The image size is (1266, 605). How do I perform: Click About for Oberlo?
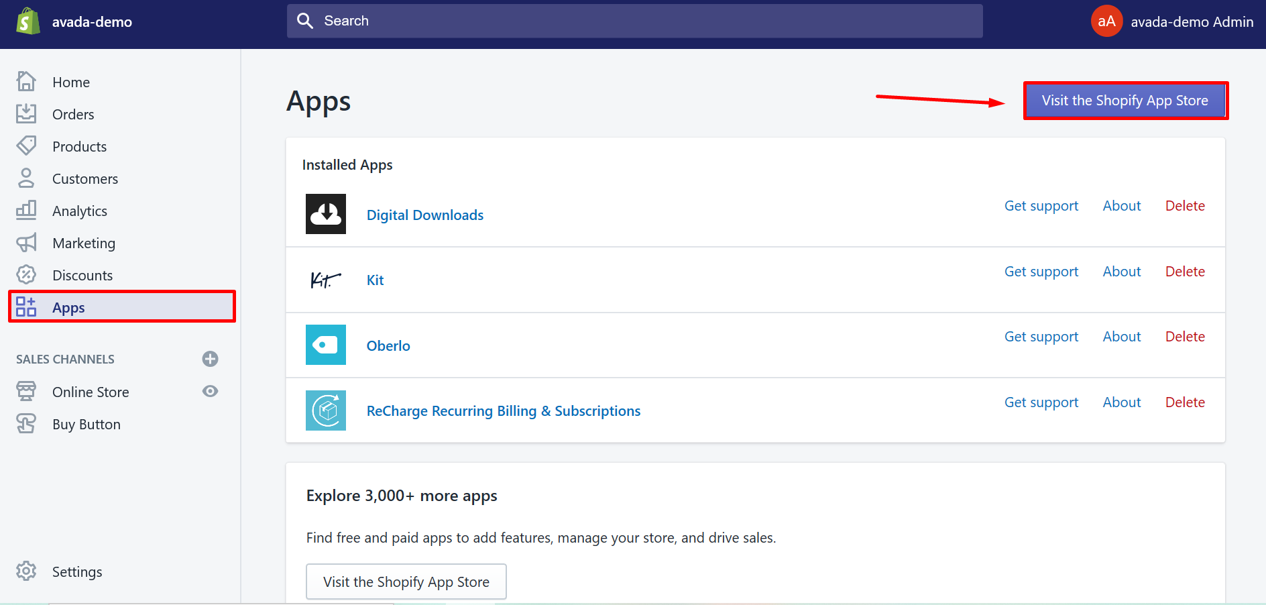coord(1122,337)
